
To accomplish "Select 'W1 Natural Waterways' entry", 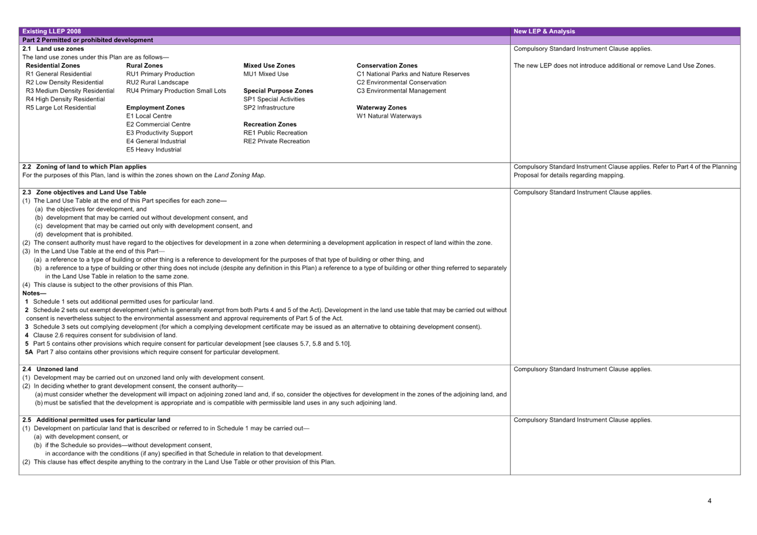I will [389, 116].
